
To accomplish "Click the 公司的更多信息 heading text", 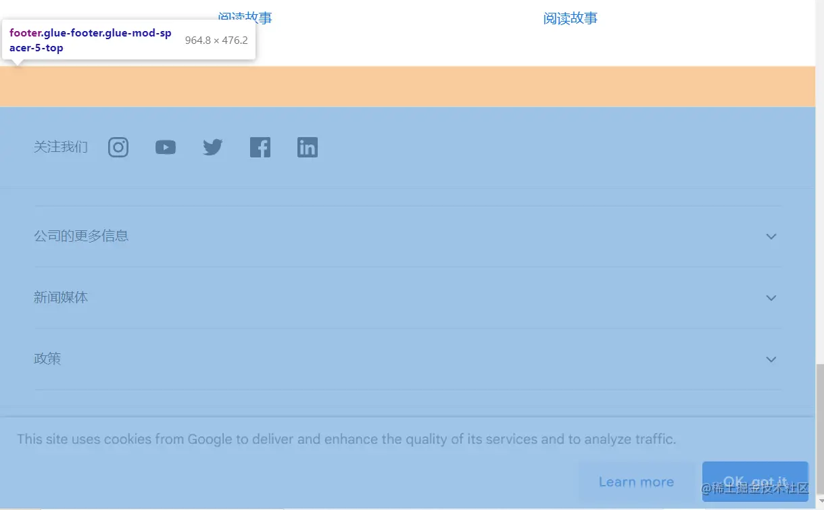I will [x=81, y=236].
